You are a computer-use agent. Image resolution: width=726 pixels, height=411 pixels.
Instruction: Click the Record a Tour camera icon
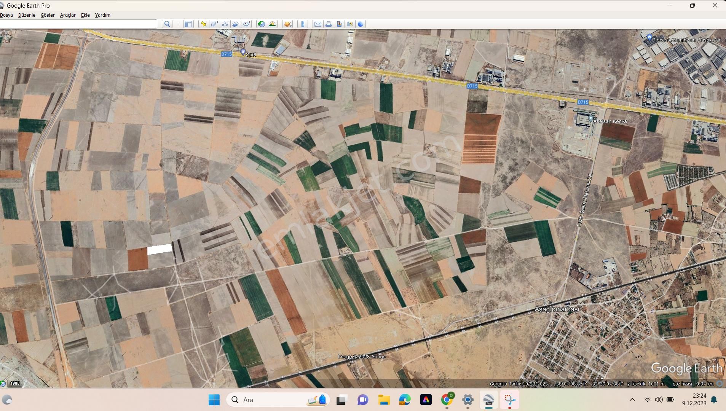tap(247, 24)
